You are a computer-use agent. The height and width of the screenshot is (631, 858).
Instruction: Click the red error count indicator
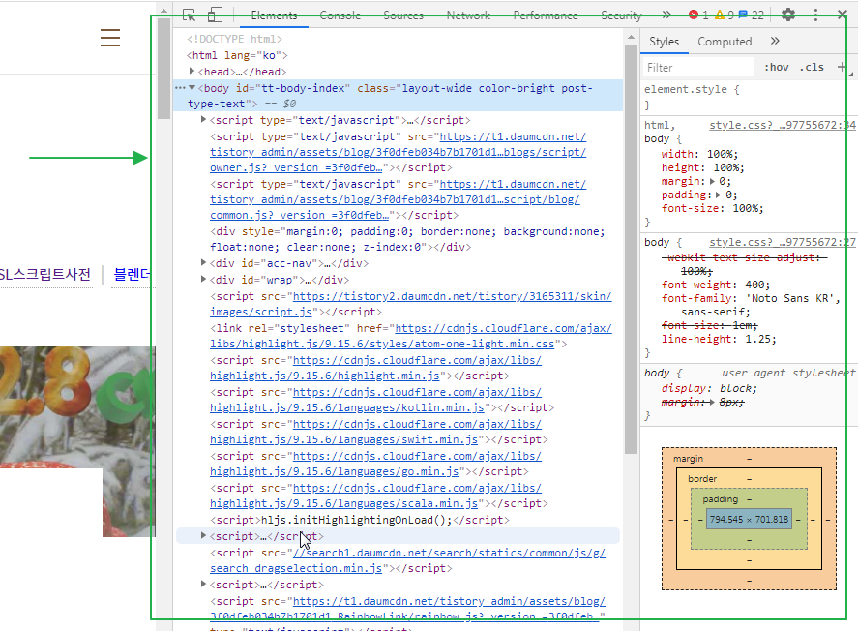[698, 15]
